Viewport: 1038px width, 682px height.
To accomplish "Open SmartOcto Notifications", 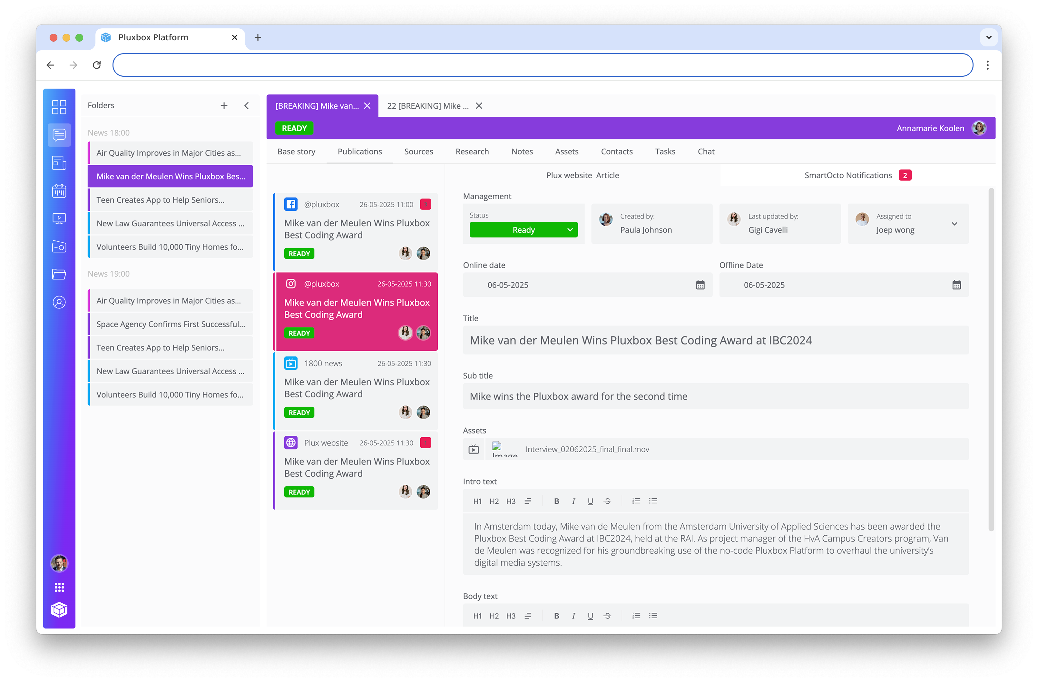I will click(x=848, y=175).
